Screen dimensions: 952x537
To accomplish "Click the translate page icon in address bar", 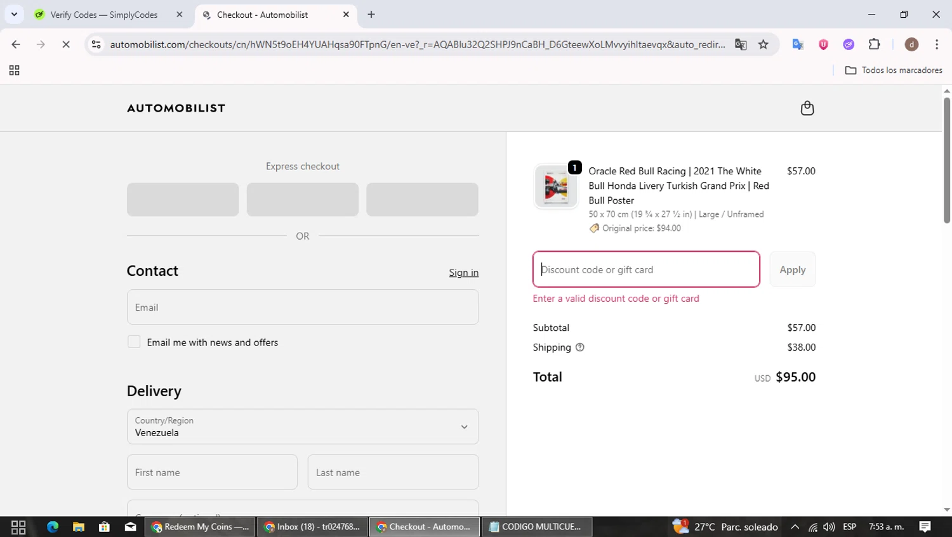I will [x=741, y=44].
